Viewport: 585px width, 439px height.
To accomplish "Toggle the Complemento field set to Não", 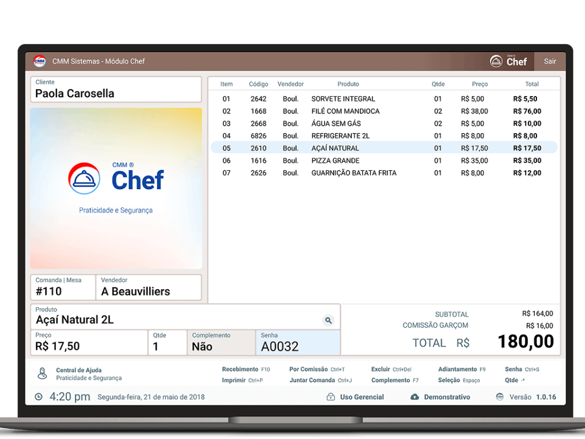I will point(221,343).
